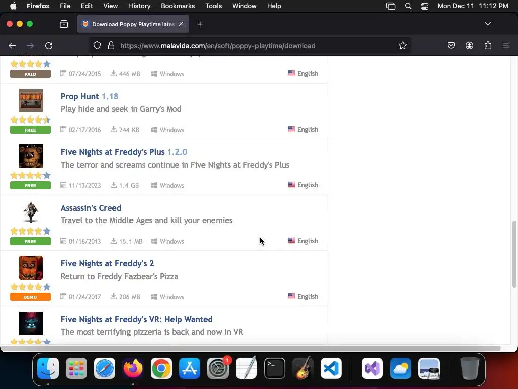The width and height of the screenshot is (518, 389).
Task: Open Safari from the Dock
Action: (x=105, y=368)
